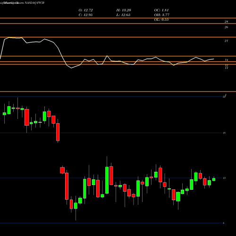This screenshot has height=236, width=236.
Task: Click the "OC: 1.81" value
Action: (161, 10)
